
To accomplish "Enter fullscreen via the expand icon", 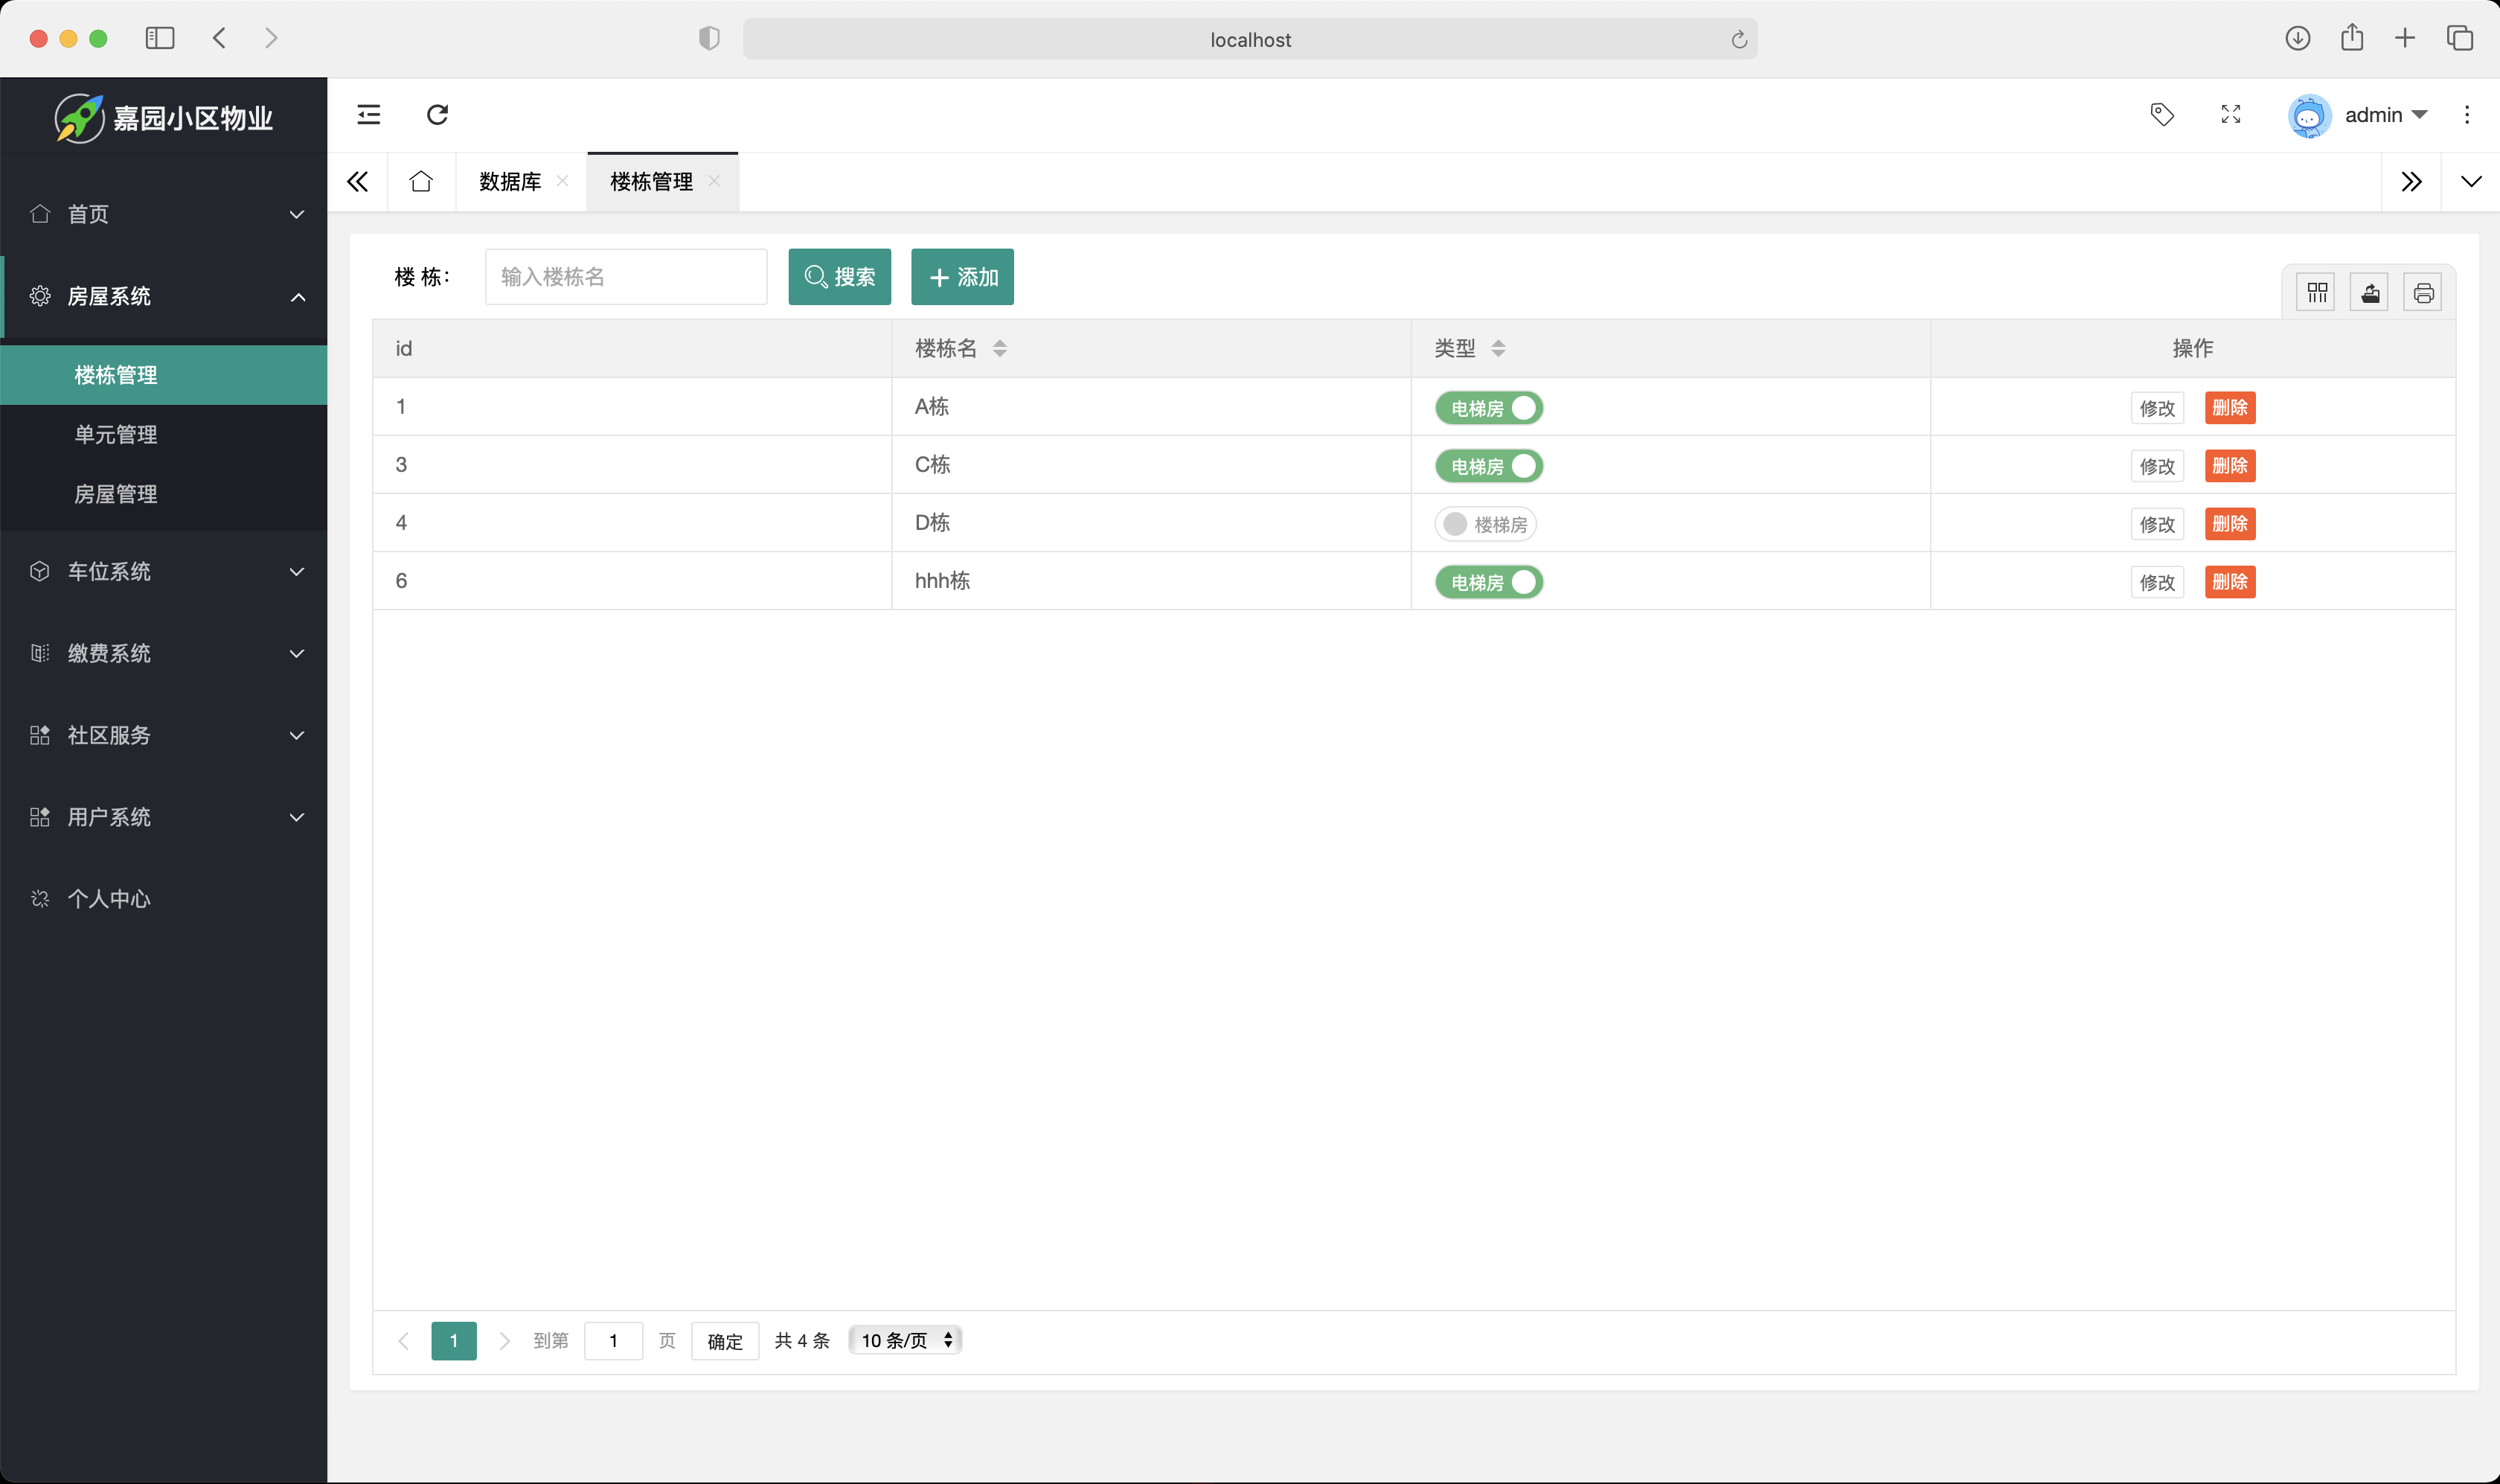I will (x=2230, y=114).
